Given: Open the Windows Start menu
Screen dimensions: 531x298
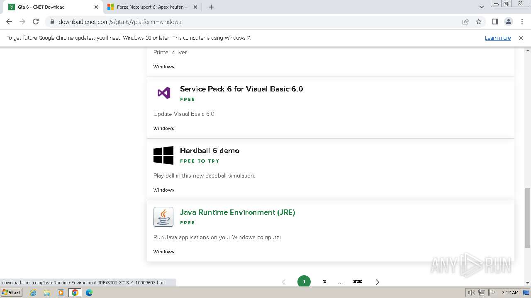Looking at the screenshot, I should [x=12, y=293].
